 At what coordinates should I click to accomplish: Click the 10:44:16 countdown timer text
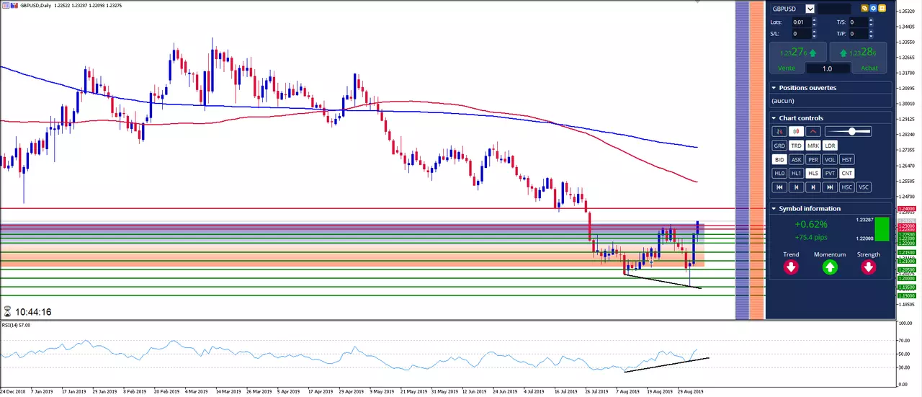(x=33, y=312)
